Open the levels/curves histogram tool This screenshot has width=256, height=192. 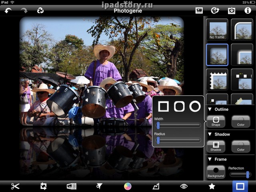[x=156, y=186]
